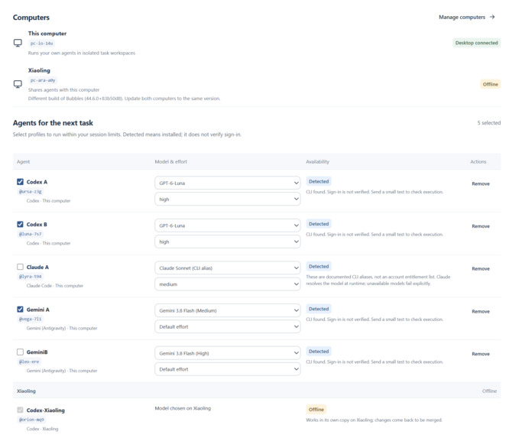This screenshot has height=438, width=509.
Task: Click the Actions column header
Action: [x=478, y=162]
